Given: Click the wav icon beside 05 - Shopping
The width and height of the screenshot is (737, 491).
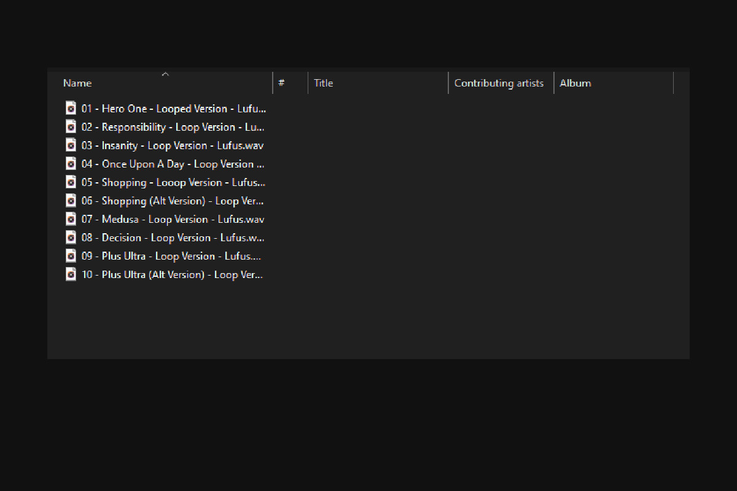Looking at the screenshot, I should click(71, 182).
